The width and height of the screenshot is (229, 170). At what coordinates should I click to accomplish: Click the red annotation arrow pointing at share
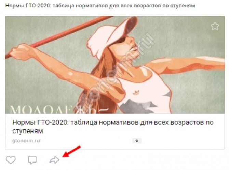[71, 151]
